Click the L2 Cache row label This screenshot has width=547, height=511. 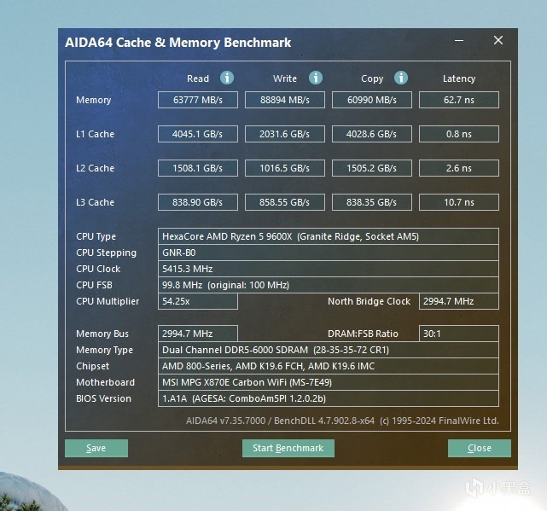coord(95,168)
